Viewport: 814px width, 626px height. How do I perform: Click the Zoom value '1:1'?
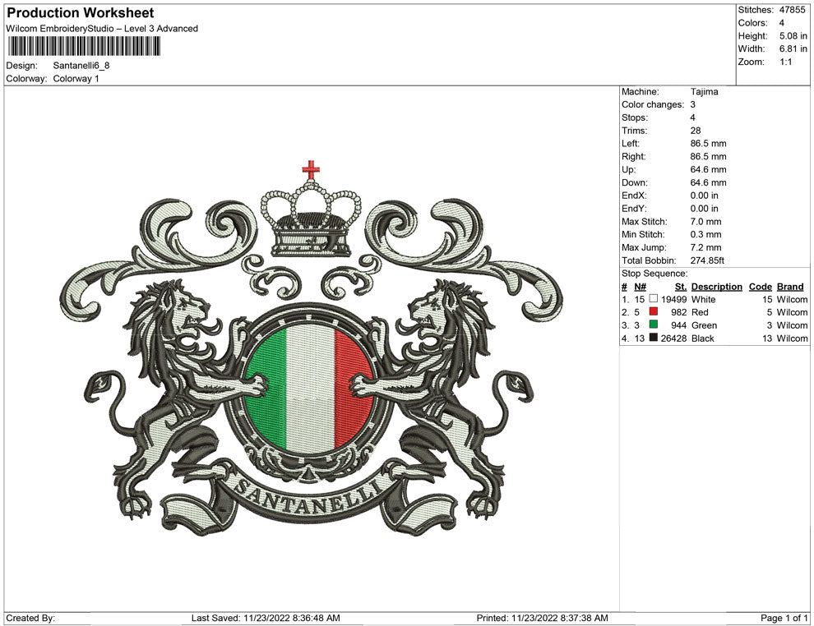[x=785, y=62]
